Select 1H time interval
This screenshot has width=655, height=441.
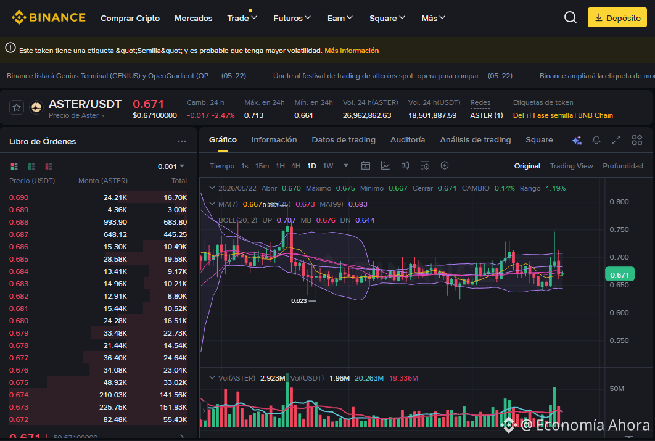[280, 166]
